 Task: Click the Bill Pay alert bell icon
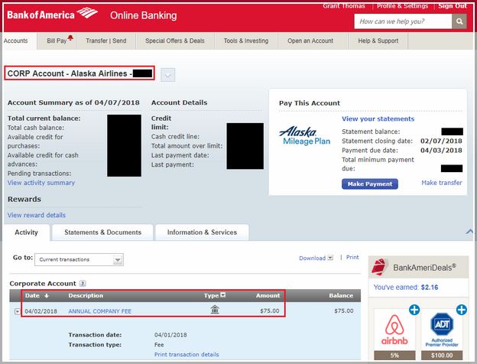point(70,37)
